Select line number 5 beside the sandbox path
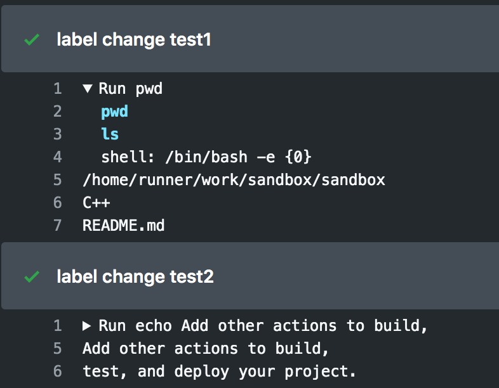Screen dimensions: 499x388 pos(57,180)
